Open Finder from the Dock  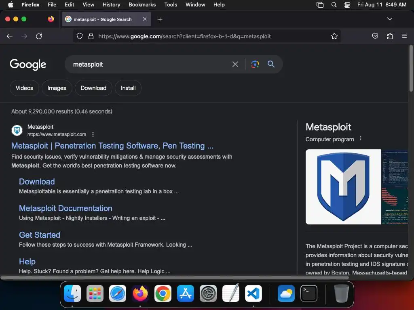pos(72,293)
